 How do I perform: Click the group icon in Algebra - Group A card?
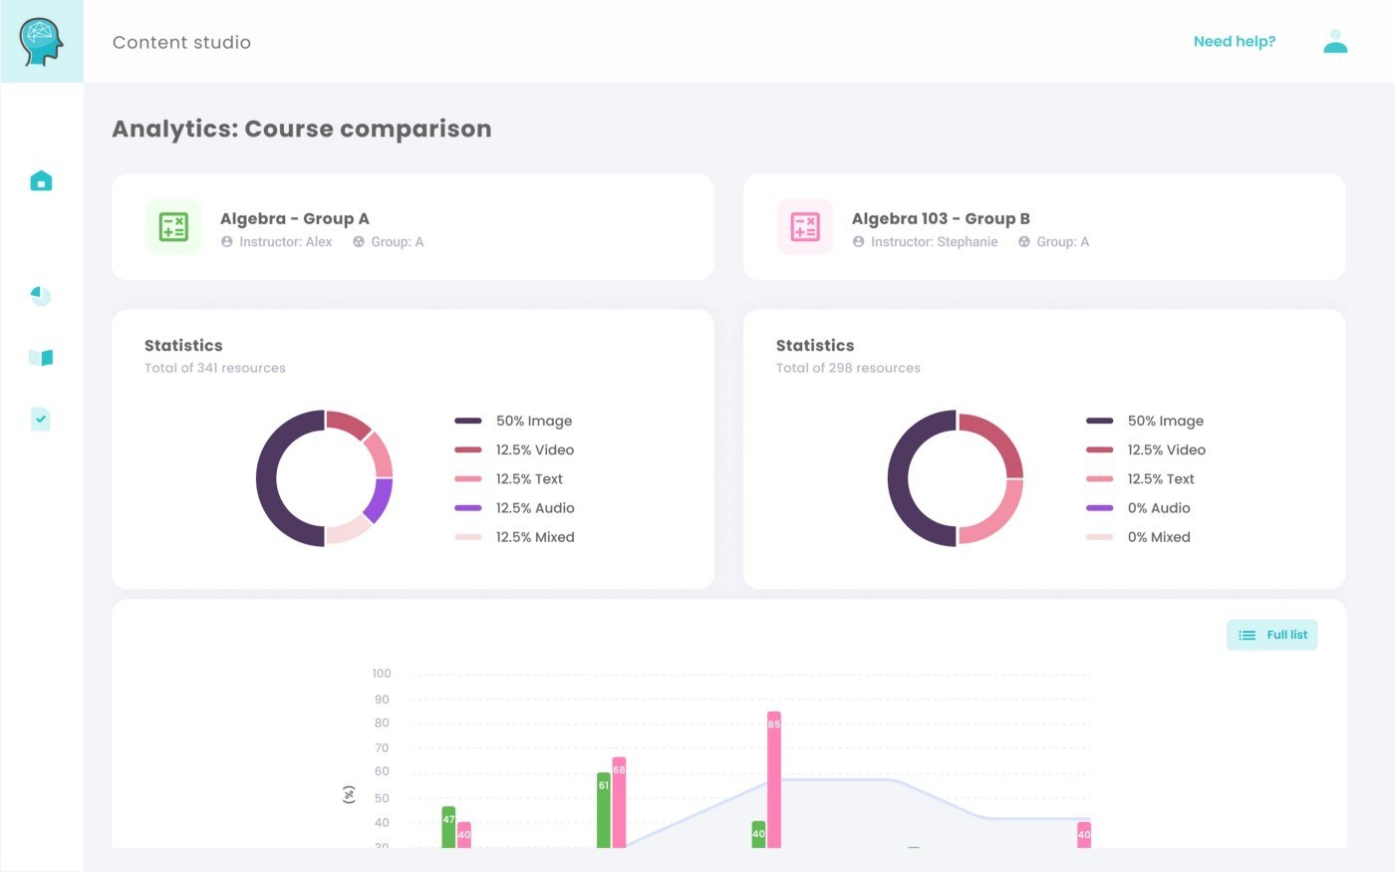359,242
